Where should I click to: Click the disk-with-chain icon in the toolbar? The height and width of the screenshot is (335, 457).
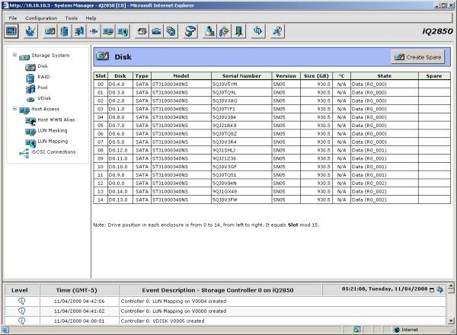coord(190,31)
